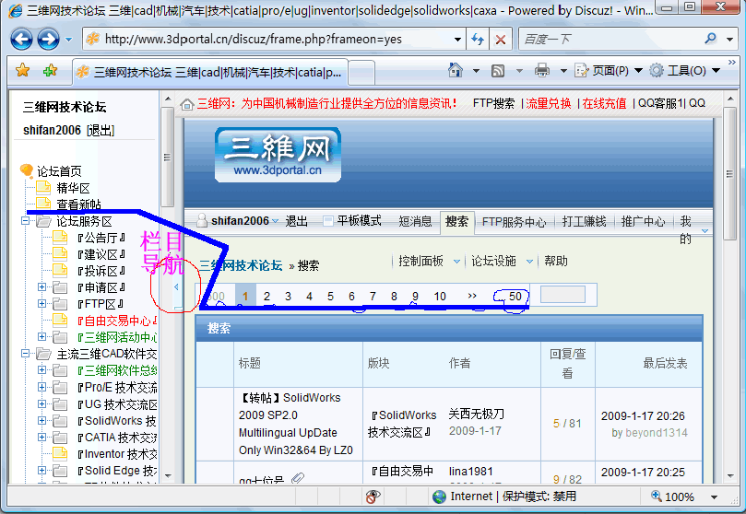
Task: Expand the 『FTP区』 tree node
Action: tap(41, 303)
